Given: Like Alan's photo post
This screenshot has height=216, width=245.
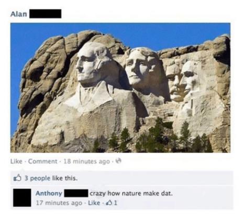Looking at the screenshot, I should (x=16, y=161).
